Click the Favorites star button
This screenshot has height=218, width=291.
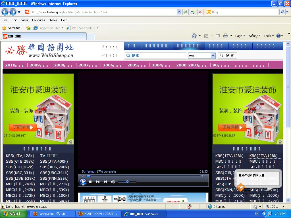coord(11,28)
